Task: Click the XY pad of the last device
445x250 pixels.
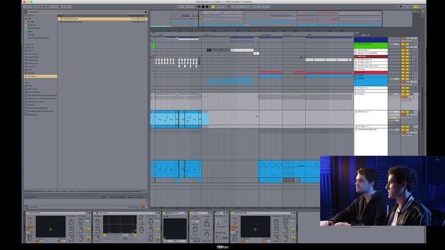Action: click(x=255, y=227)
